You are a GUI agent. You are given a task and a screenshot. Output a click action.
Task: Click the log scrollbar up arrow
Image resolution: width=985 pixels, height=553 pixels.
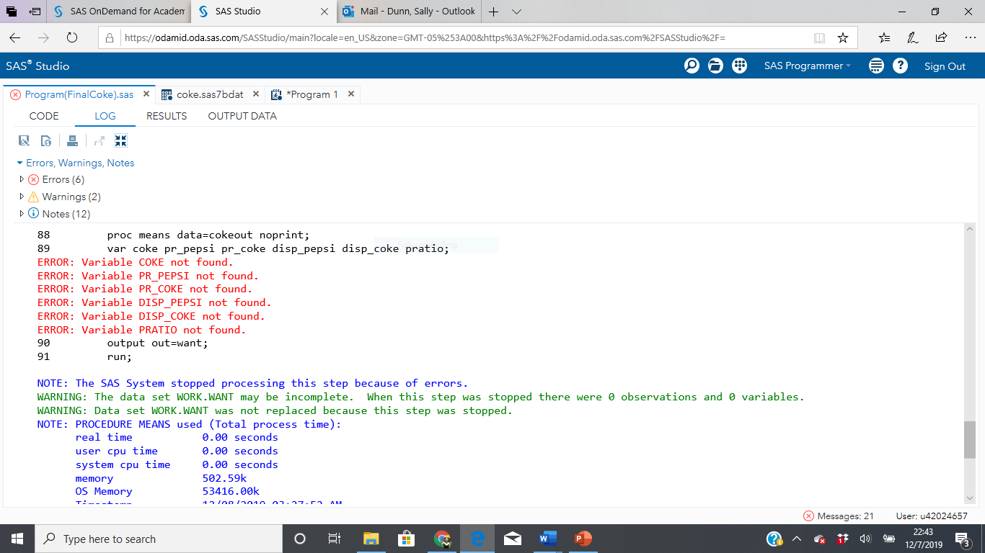969,229
